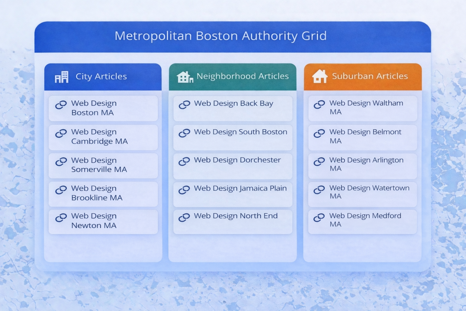This screenshot has height=311, width=466.
Task: Open the Web Design South Boston link
Action: tap(240, 132)
